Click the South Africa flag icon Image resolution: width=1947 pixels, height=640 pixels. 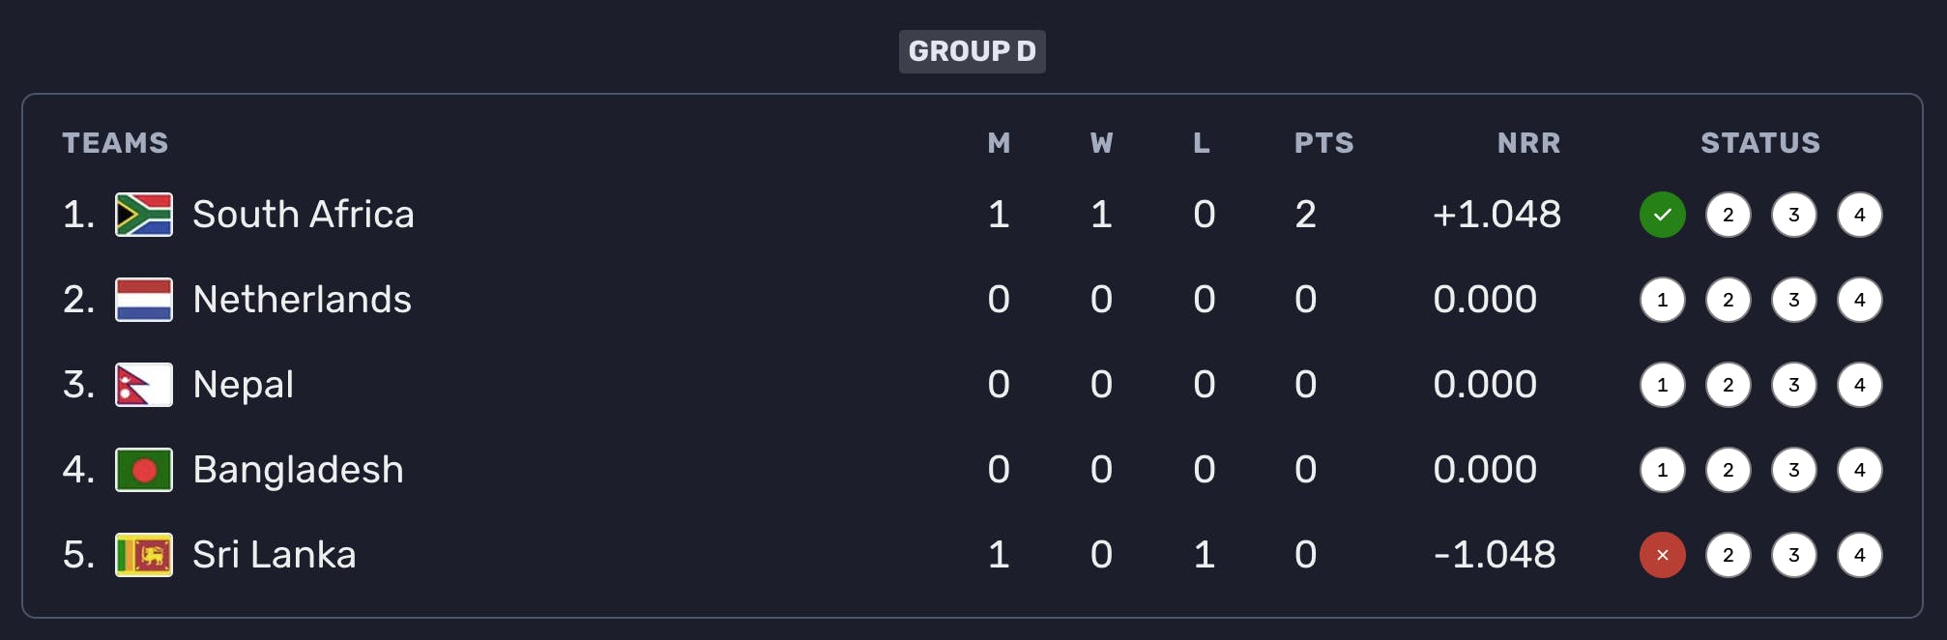coord(143,215)
